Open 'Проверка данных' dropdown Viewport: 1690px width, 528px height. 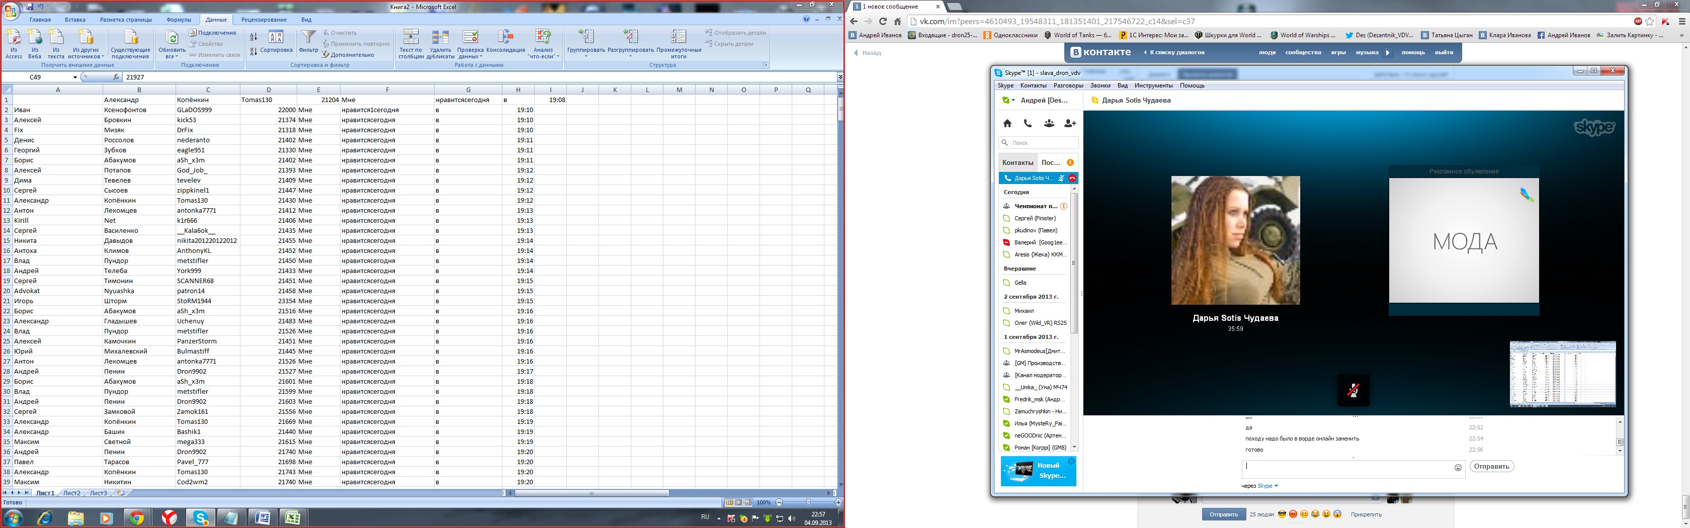pos(470,43)
